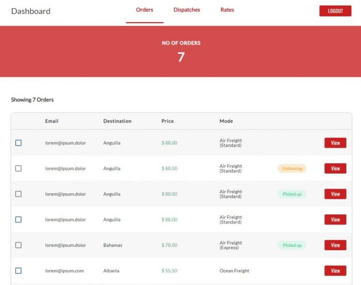Open View for the Bahamas order

(x=335, y=245)
